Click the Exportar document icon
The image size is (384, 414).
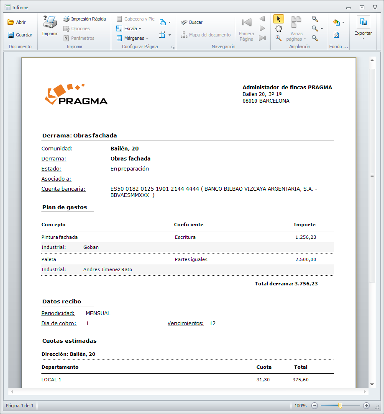[x=363, y=22]
